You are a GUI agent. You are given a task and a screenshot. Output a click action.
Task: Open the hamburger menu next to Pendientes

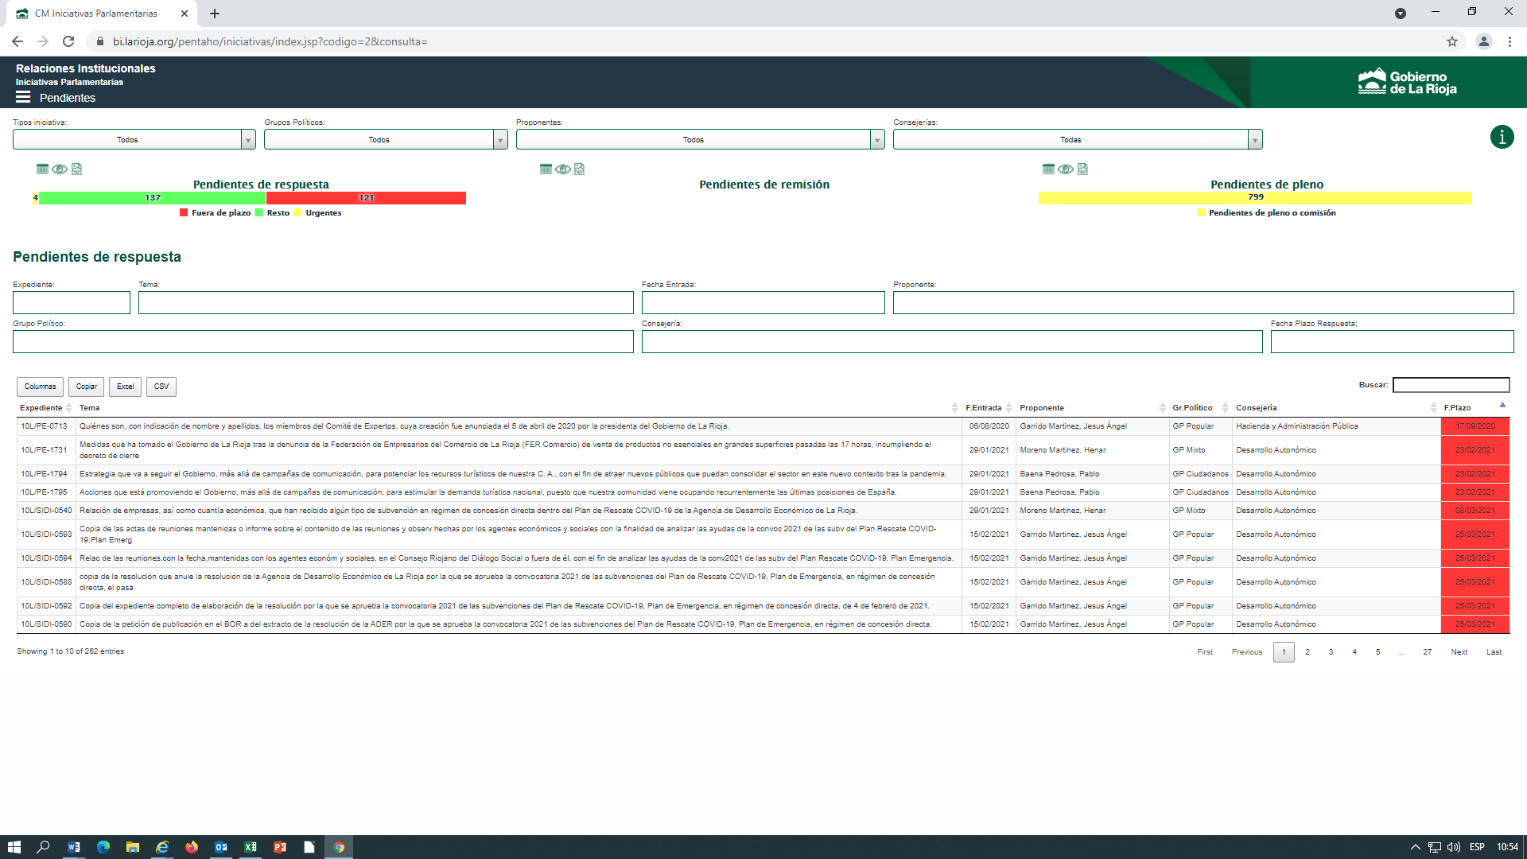tap(23, 97)
